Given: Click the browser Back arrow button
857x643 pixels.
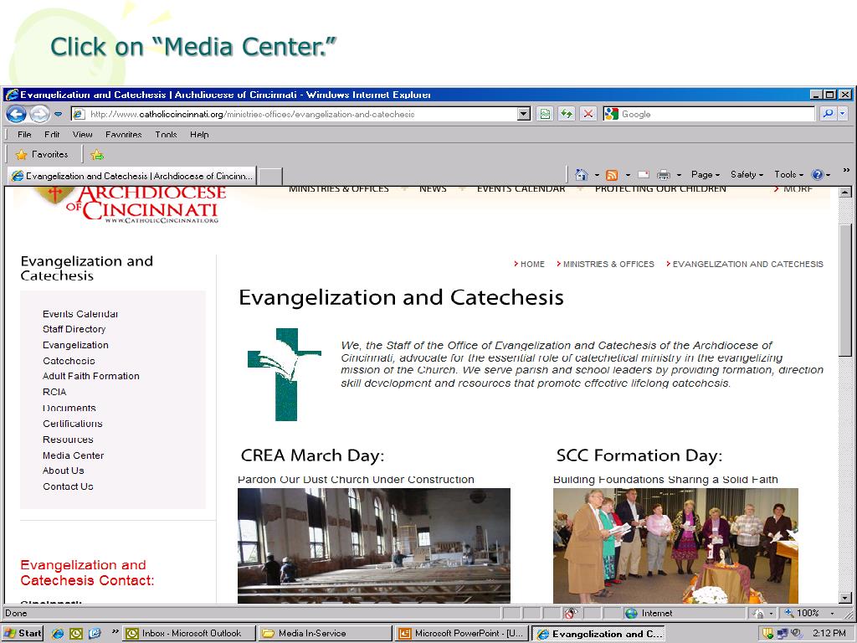Looking at the screenshot, I should click(16, 114).
